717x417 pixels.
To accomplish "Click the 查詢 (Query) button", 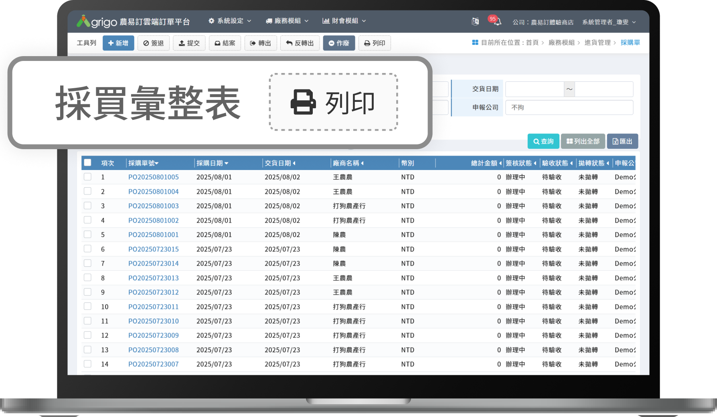I will click(543, 141).
